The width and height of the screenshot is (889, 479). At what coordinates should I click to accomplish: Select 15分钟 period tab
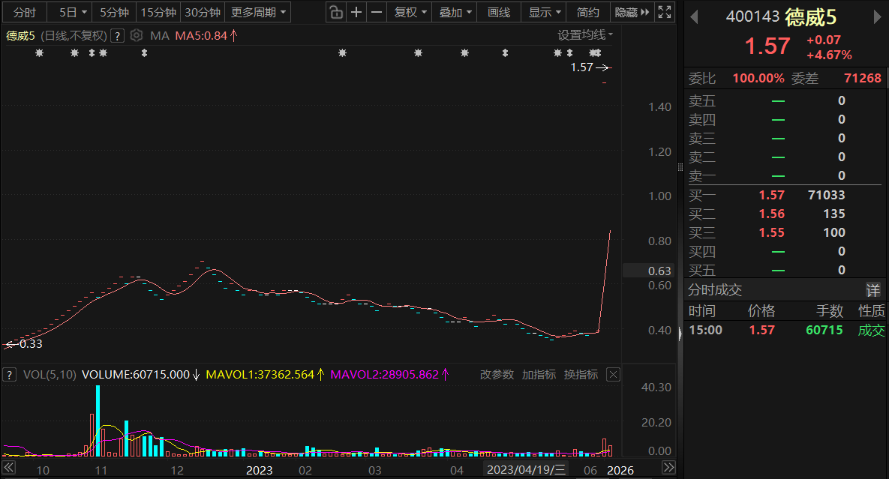coord(158,12)
